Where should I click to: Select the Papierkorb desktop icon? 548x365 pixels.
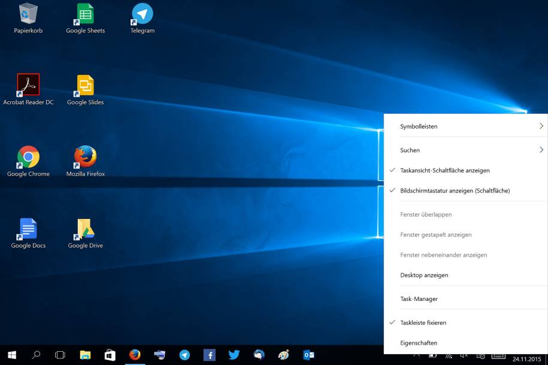click(x=28, y=18)
